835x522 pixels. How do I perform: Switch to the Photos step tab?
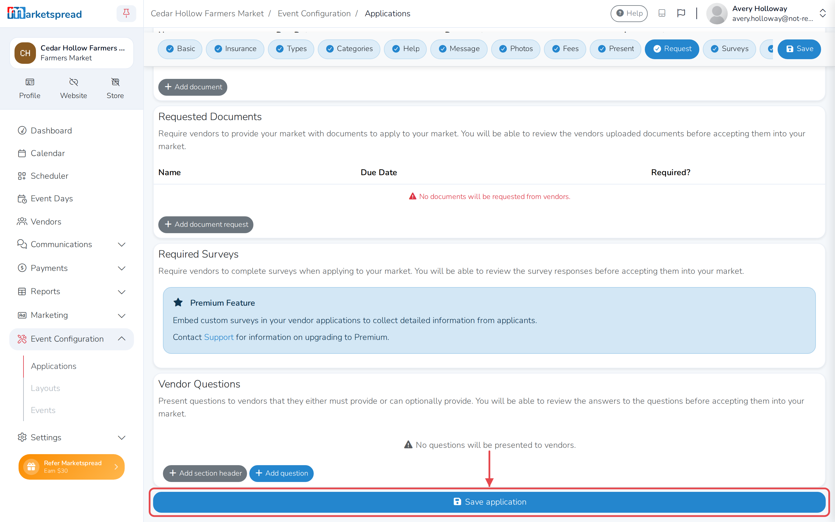click(516, 49)
